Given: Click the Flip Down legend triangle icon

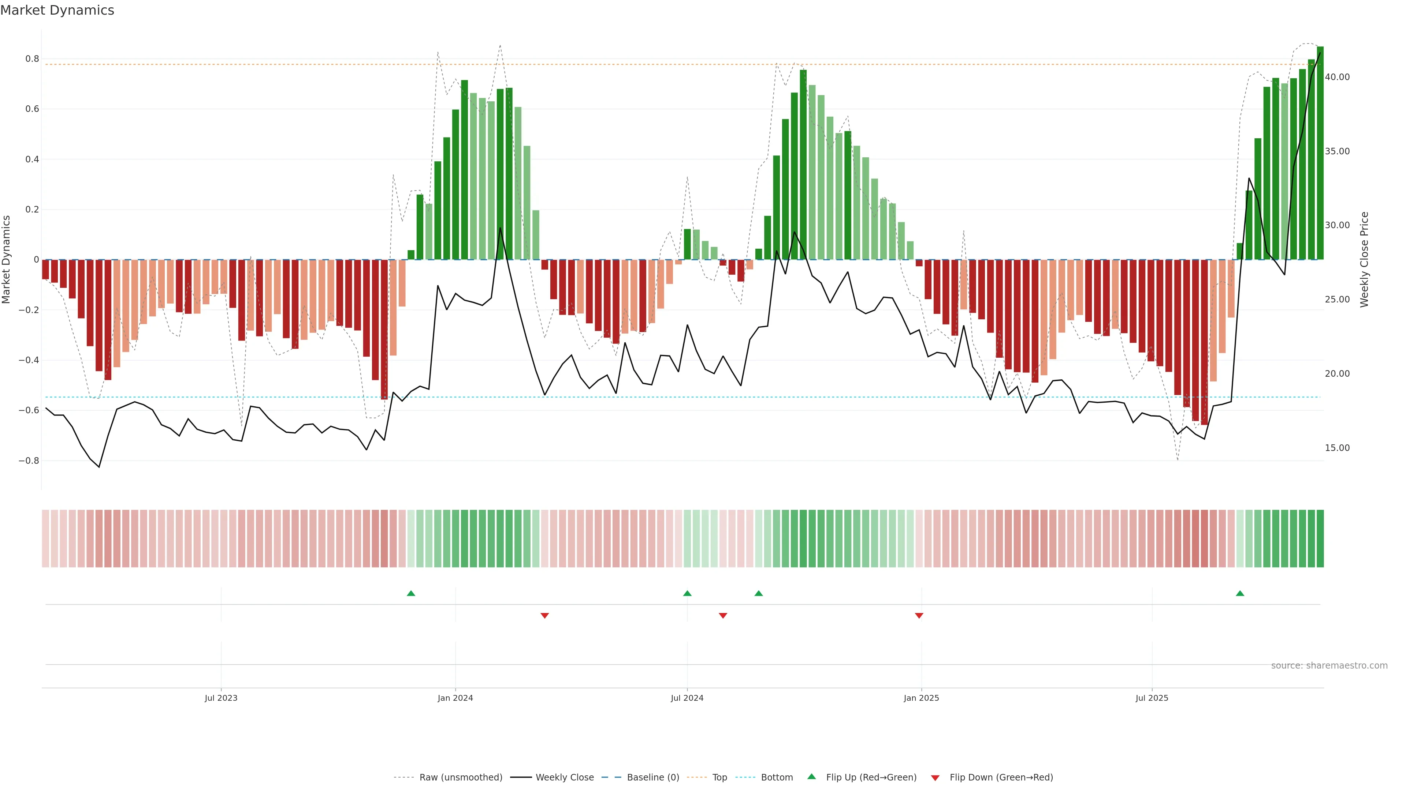Looking at the screenshot, I should pos(935,778).
